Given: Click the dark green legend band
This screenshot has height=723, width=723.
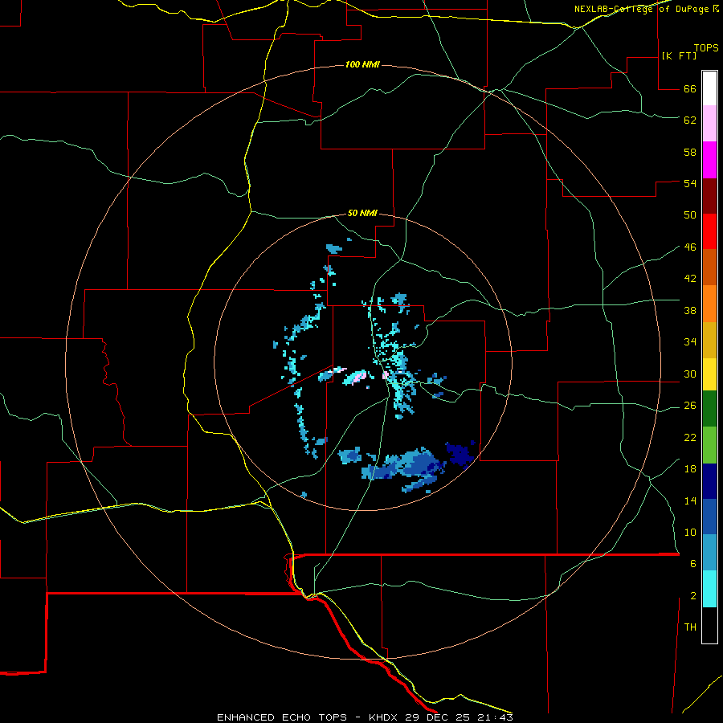Looking at the screenshot, I should pos(709,409).
